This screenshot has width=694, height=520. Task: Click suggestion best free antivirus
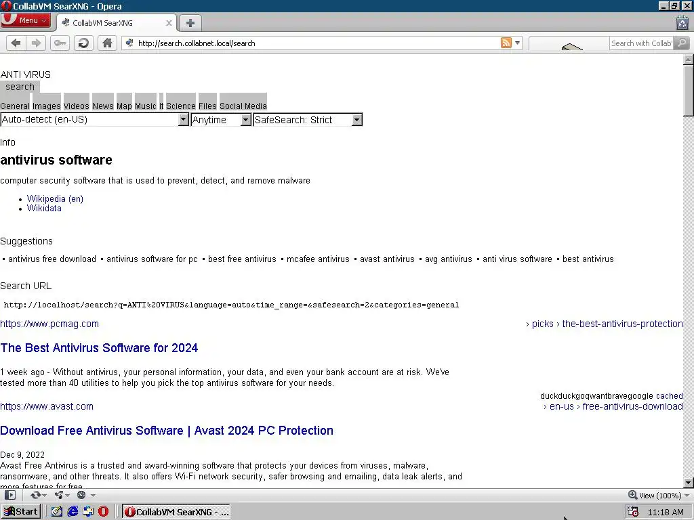(x=242, y=259)
